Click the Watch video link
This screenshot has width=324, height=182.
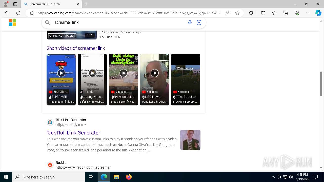(185, 68)
